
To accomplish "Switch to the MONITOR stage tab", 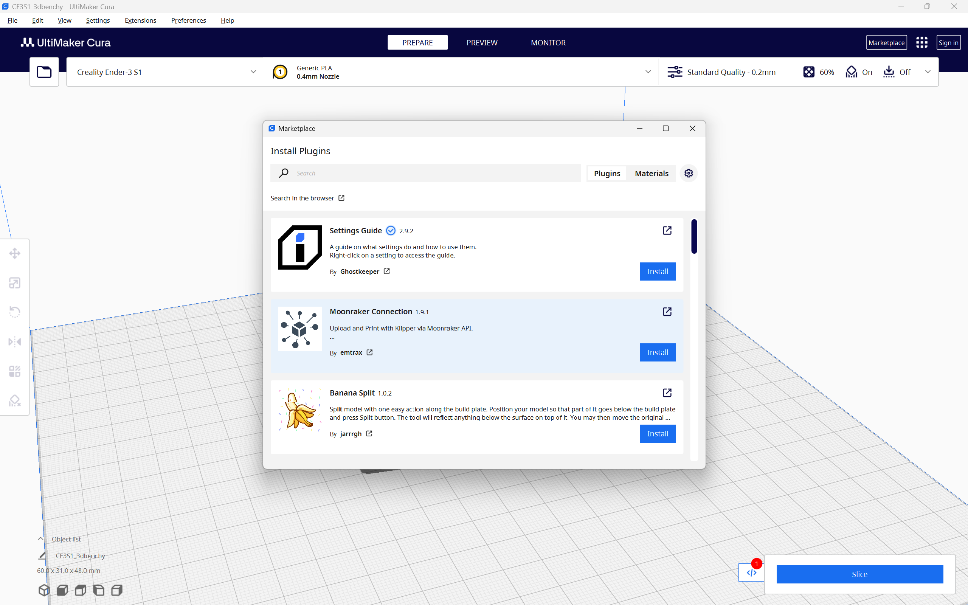I will (x=548, y=42).
